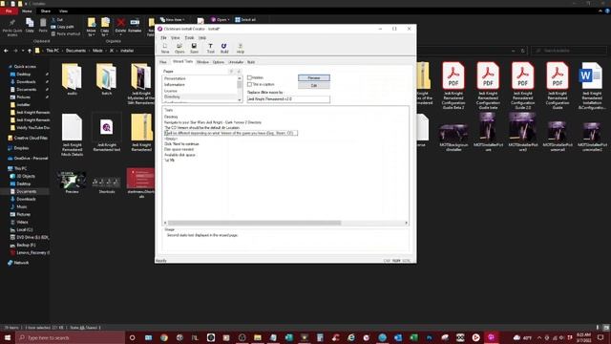The image size is (611, 344).
Task: Toggle the Title in caption checkbox
Action: (249, 84)
